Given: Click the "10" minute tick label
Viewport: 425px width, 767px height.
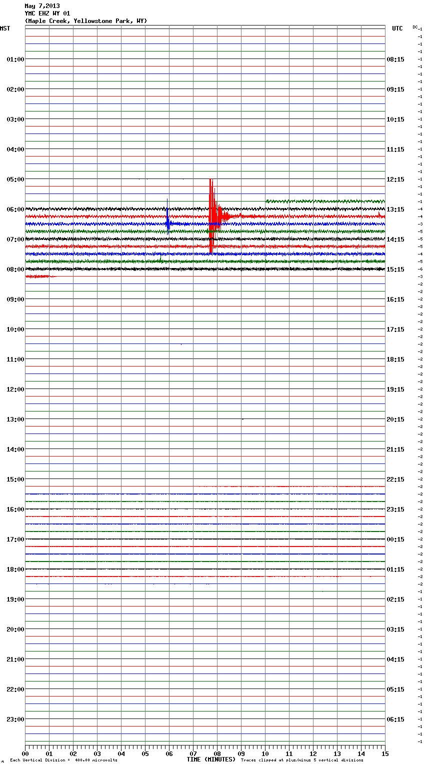Looking at the screenshot, I should tap(265, 754).
